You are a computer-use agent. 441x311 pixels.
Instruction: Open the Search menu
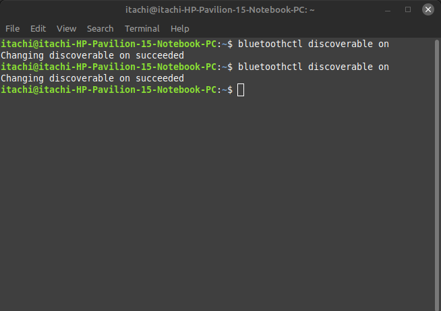pyautogui.click(x=100, y=29)
